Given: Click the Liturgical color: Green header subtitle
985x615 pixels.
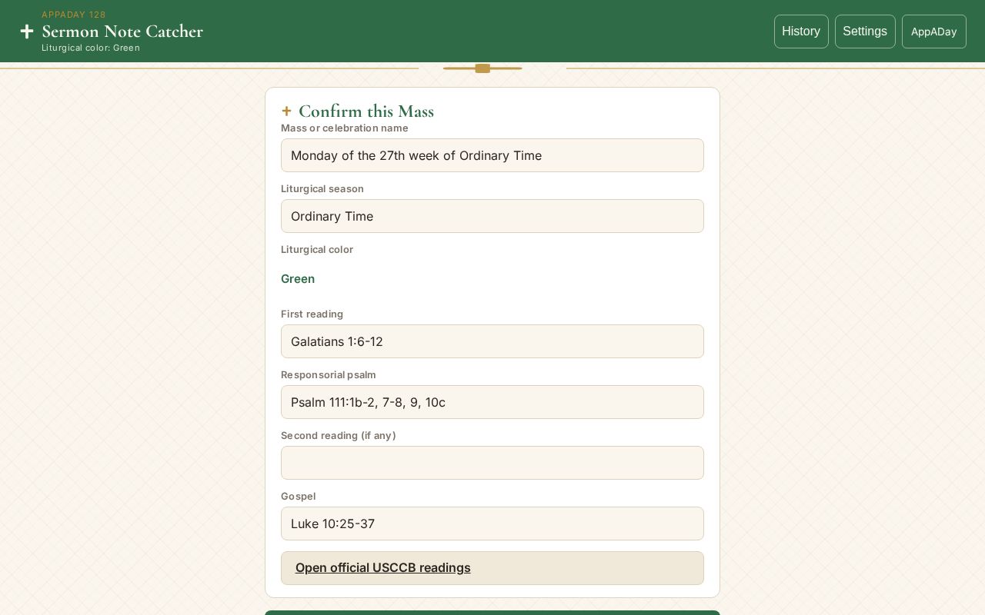Looking at the screenshot, I should pyautogui.click(x=91, y=48).
